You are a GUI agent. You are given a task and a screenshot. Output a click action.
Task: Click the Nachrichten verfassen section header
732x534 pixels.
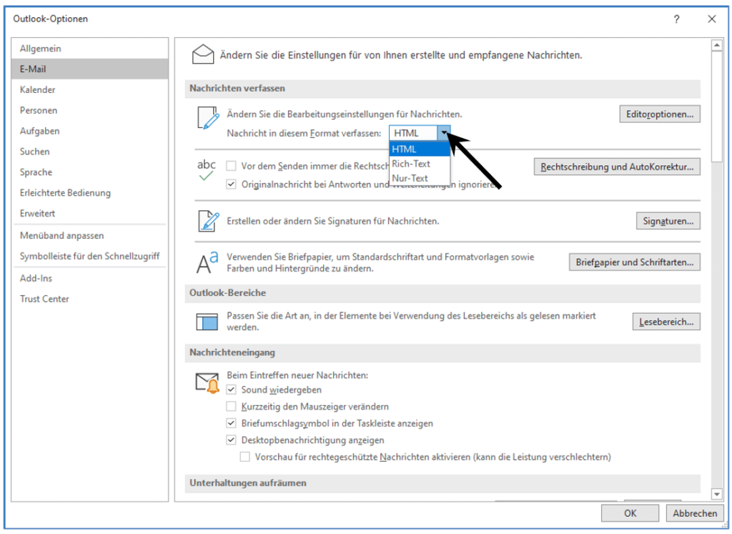442,88
